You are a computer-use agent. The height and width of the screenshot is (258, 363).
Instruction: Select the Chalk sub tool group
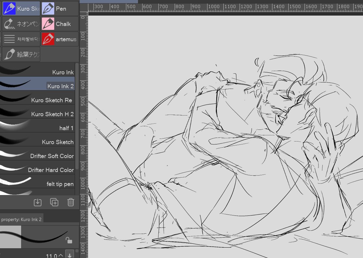coord(60,24)
